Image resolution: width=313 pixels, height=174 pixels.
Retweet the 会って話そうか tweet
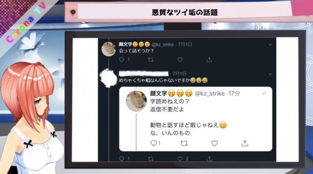coord(151,60)
